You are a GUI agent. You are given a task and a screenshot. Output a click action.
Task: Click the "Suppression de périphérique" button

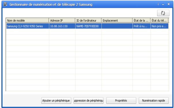(88, 101)
